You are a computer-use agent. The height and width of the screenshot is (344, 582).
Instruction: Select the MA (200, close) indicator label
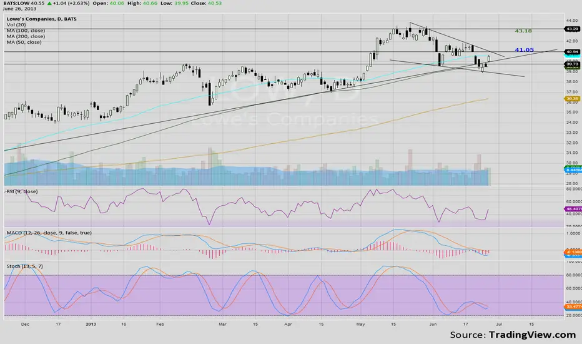point(26,36)
